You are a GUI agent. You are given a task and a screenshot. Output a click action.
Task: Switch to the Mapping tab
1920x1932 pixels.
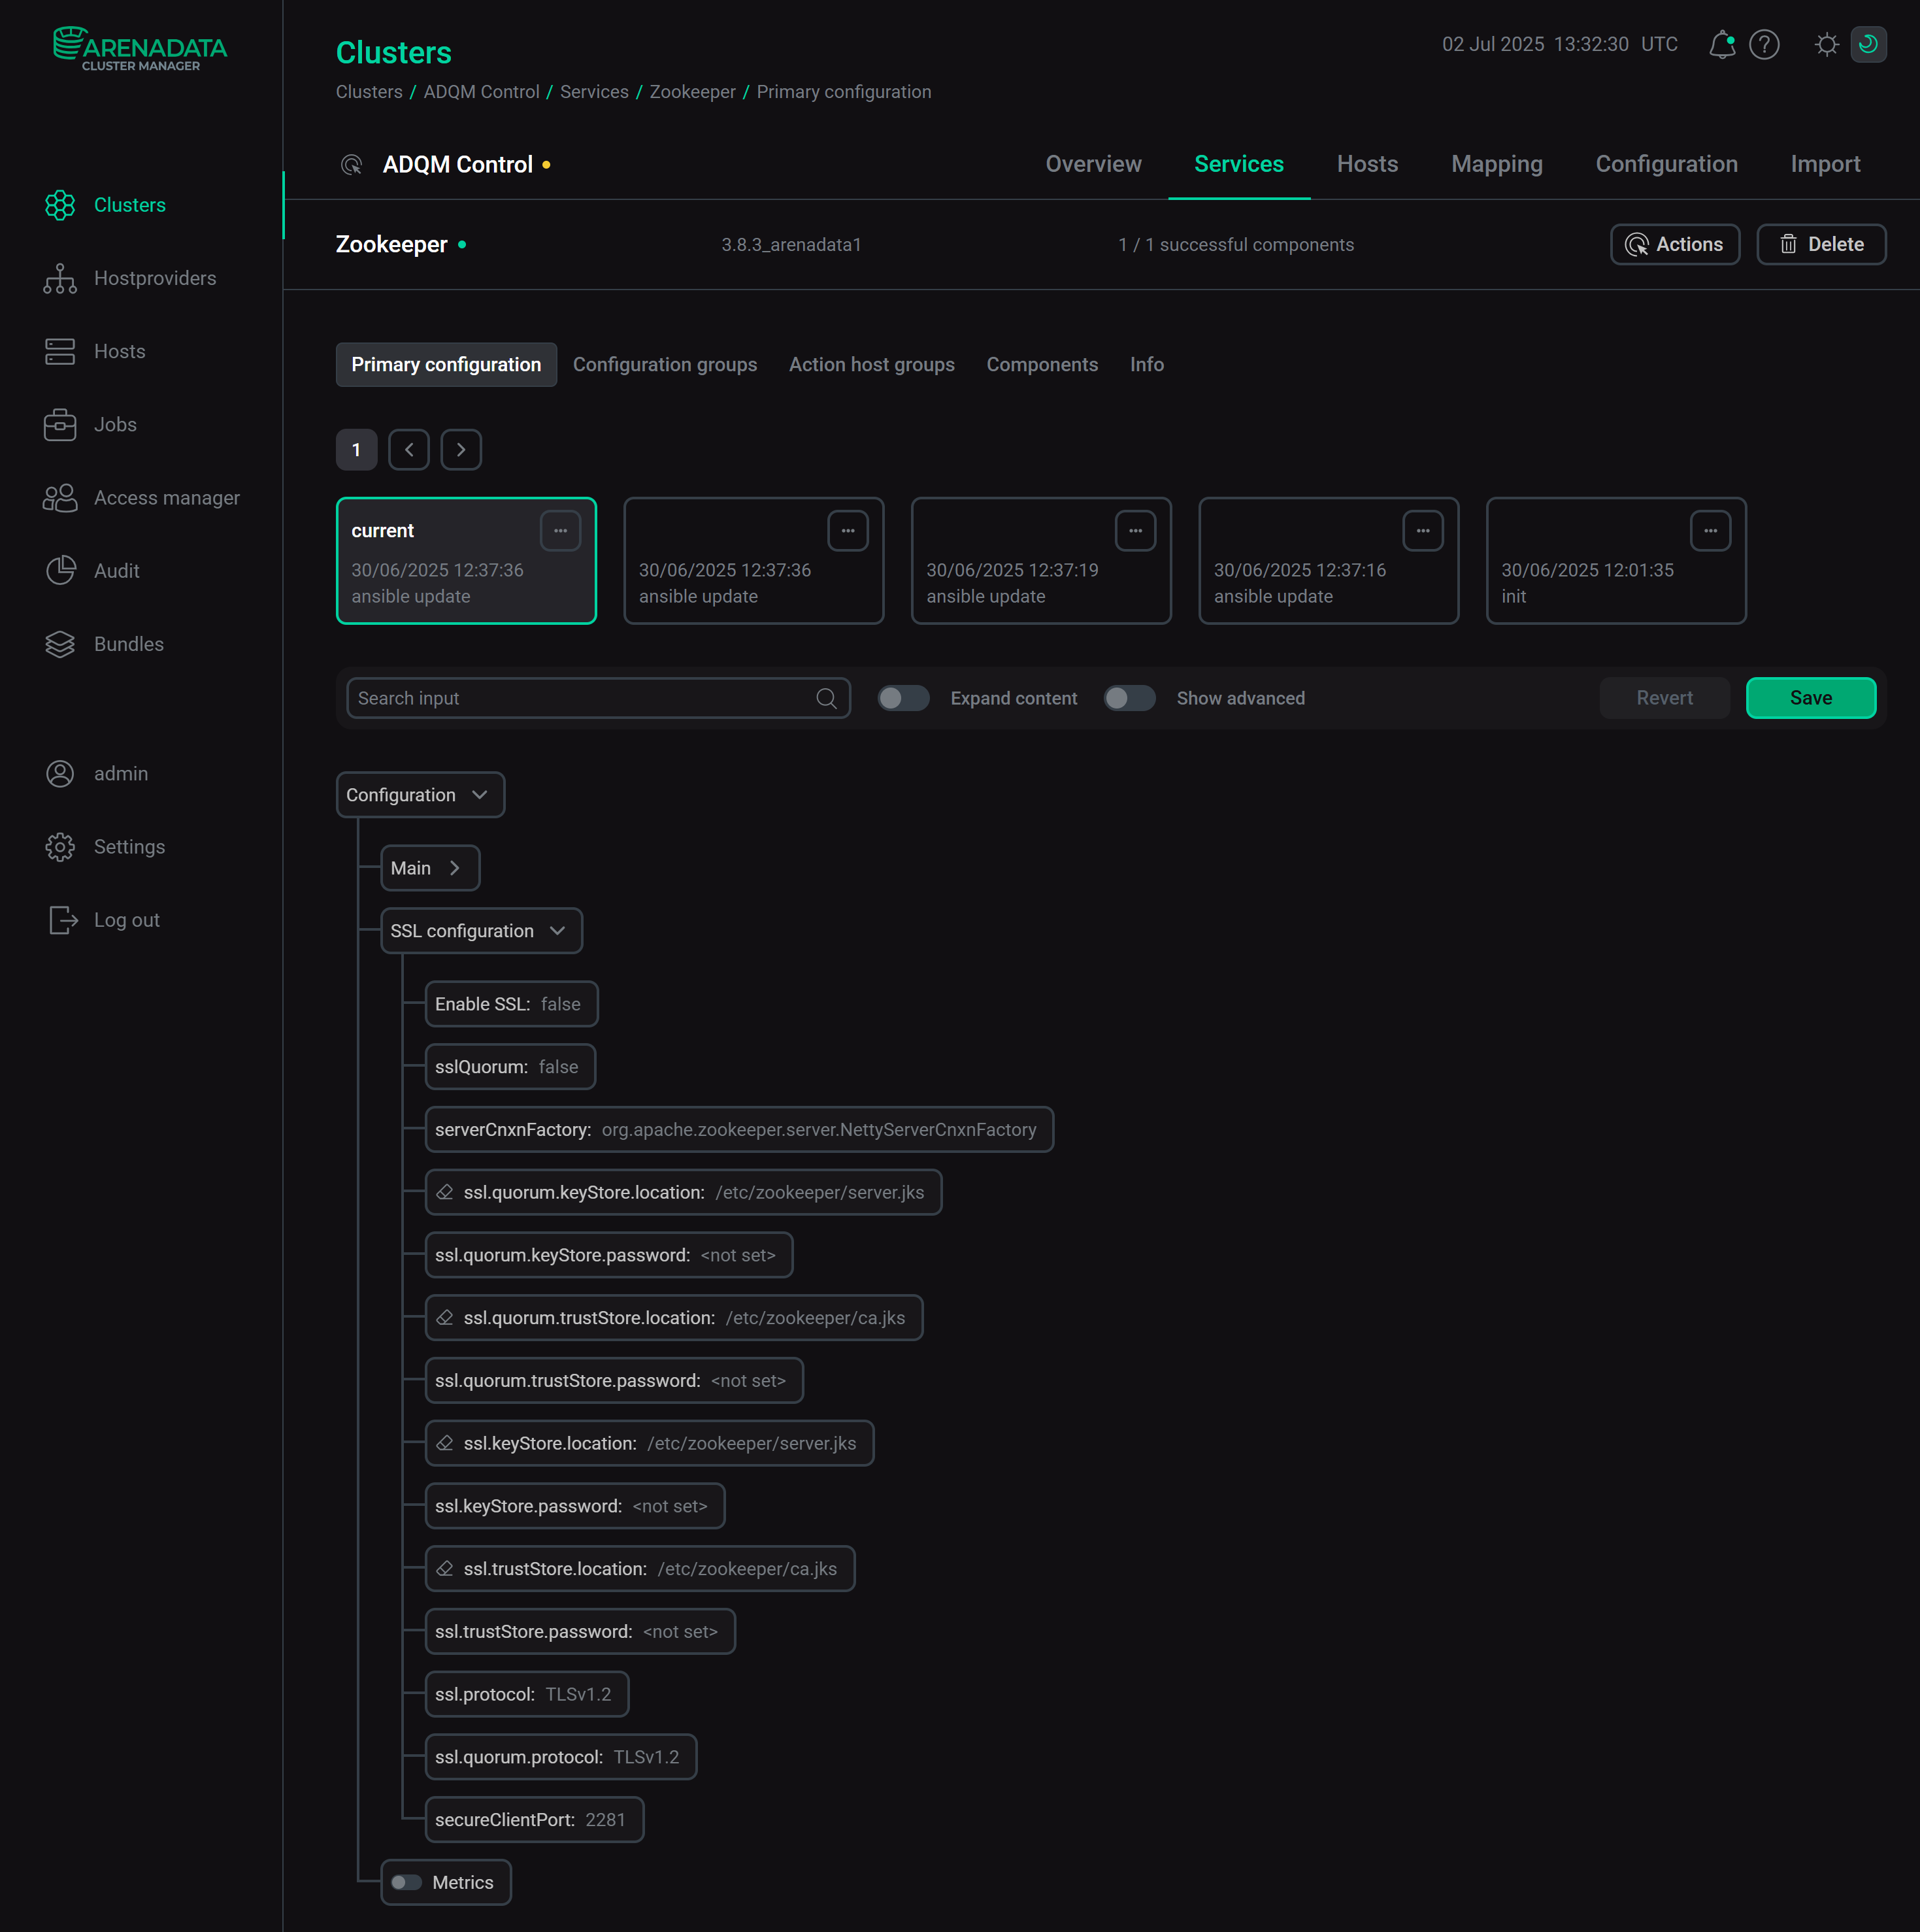click(x=1497, y=164)
